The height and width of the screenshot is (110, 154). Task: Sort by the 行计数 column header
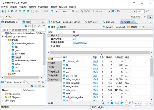[109, 57]
